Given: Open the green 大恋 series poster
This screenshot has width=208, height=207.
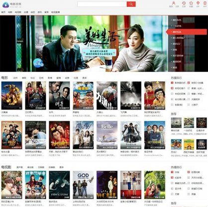Looking at the screenshot, I should (x=155, y=185).
